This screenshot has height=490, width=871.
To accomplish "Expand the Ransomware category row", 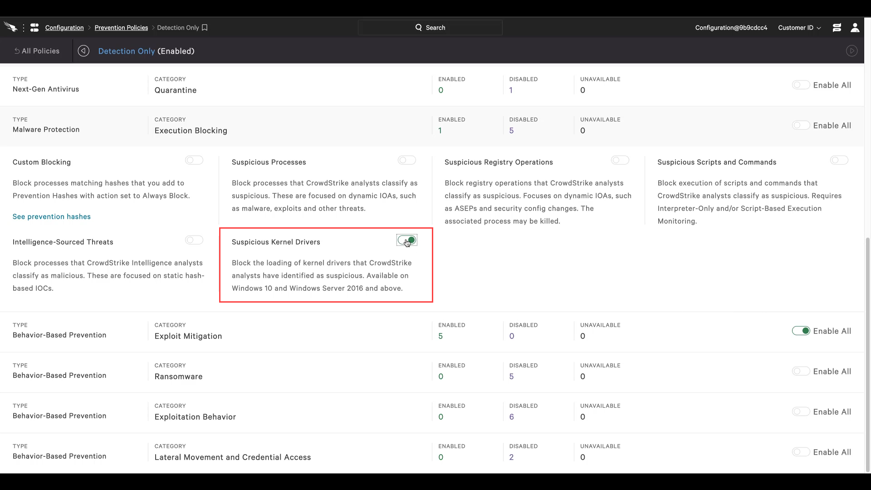I will click(x=432, y=372).
